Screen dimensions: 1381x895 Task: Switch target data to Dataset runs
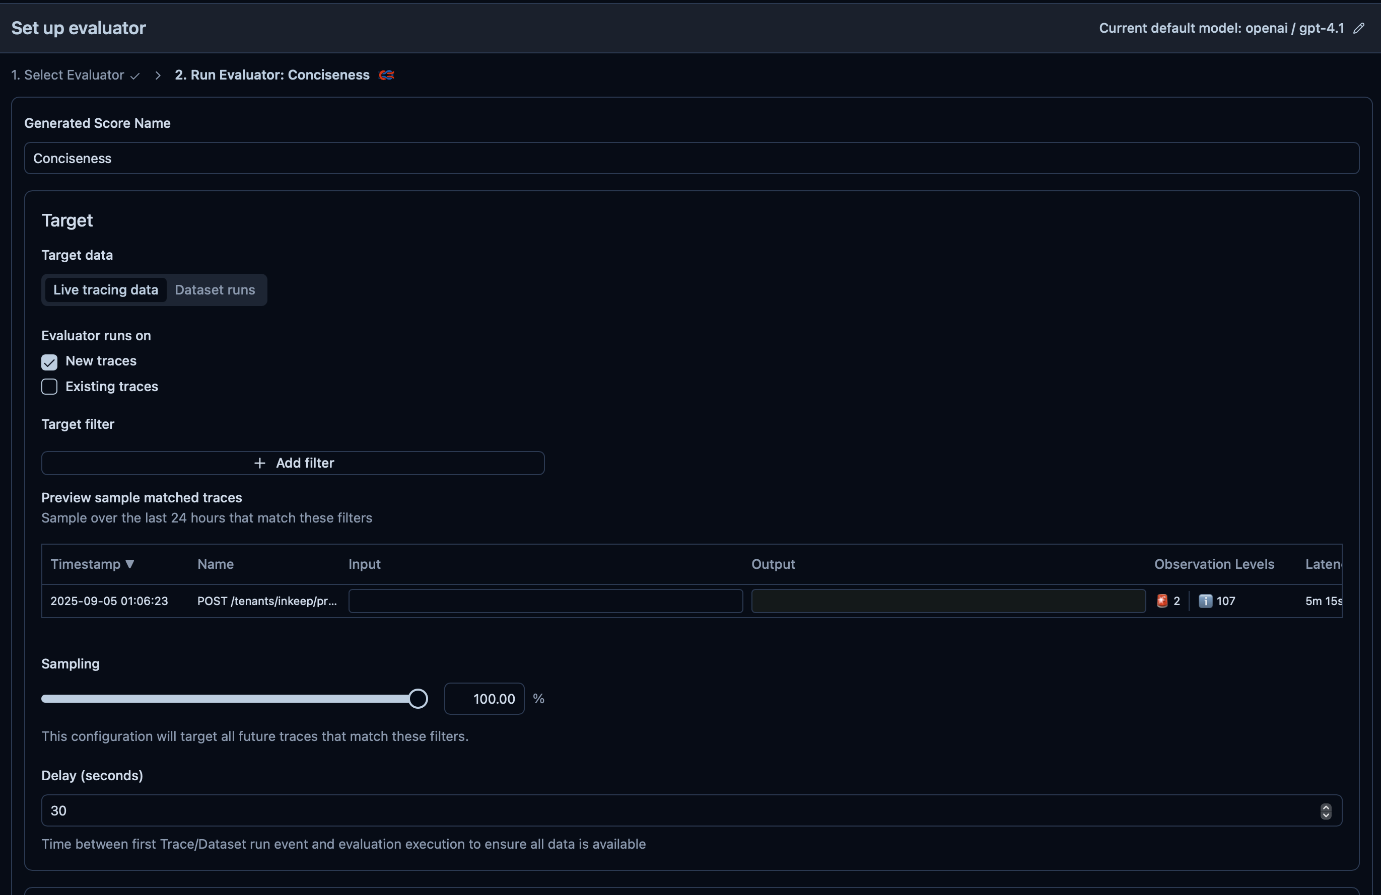pyautogui.click(x=215, y=290)
